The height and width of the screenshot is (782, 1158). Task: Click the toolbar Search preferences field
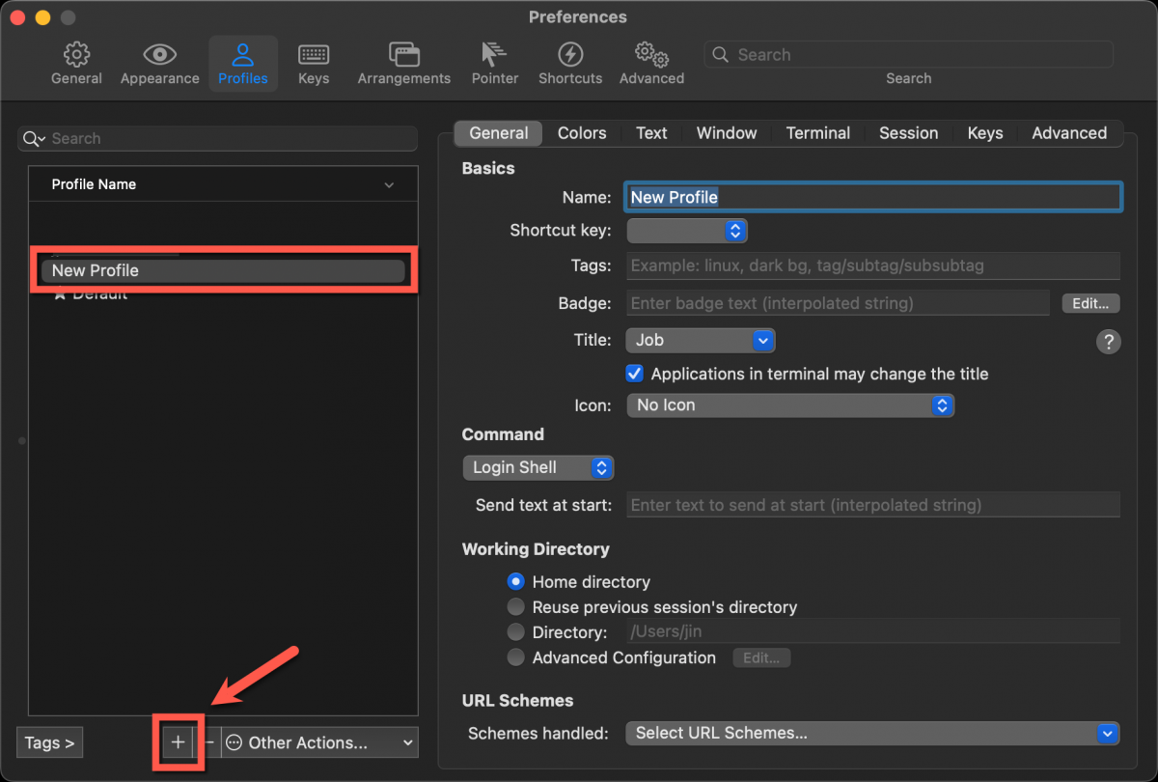(x=908, y=55)
